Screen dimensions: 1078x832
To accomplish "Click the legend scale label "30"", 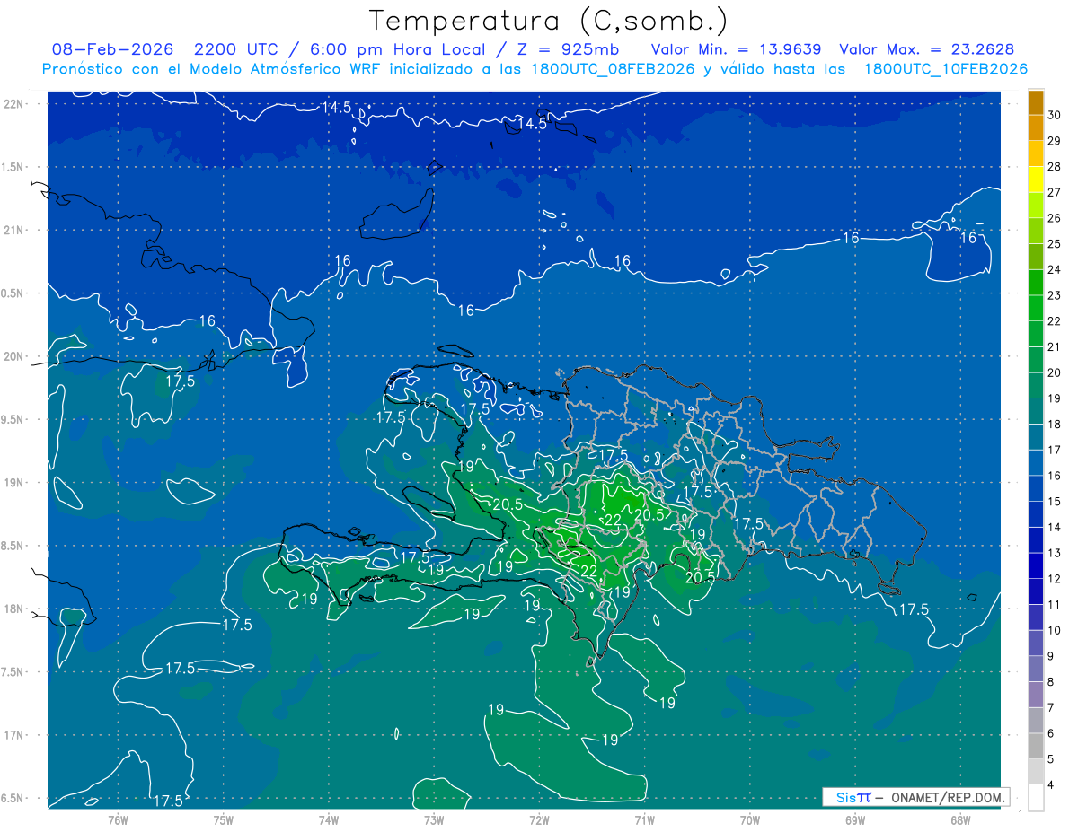I will (1055, 115).
